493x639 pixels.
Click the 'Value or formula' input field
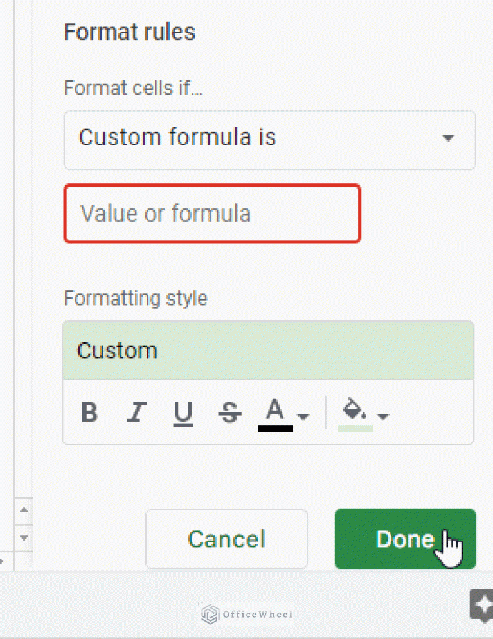coord(212,213)
